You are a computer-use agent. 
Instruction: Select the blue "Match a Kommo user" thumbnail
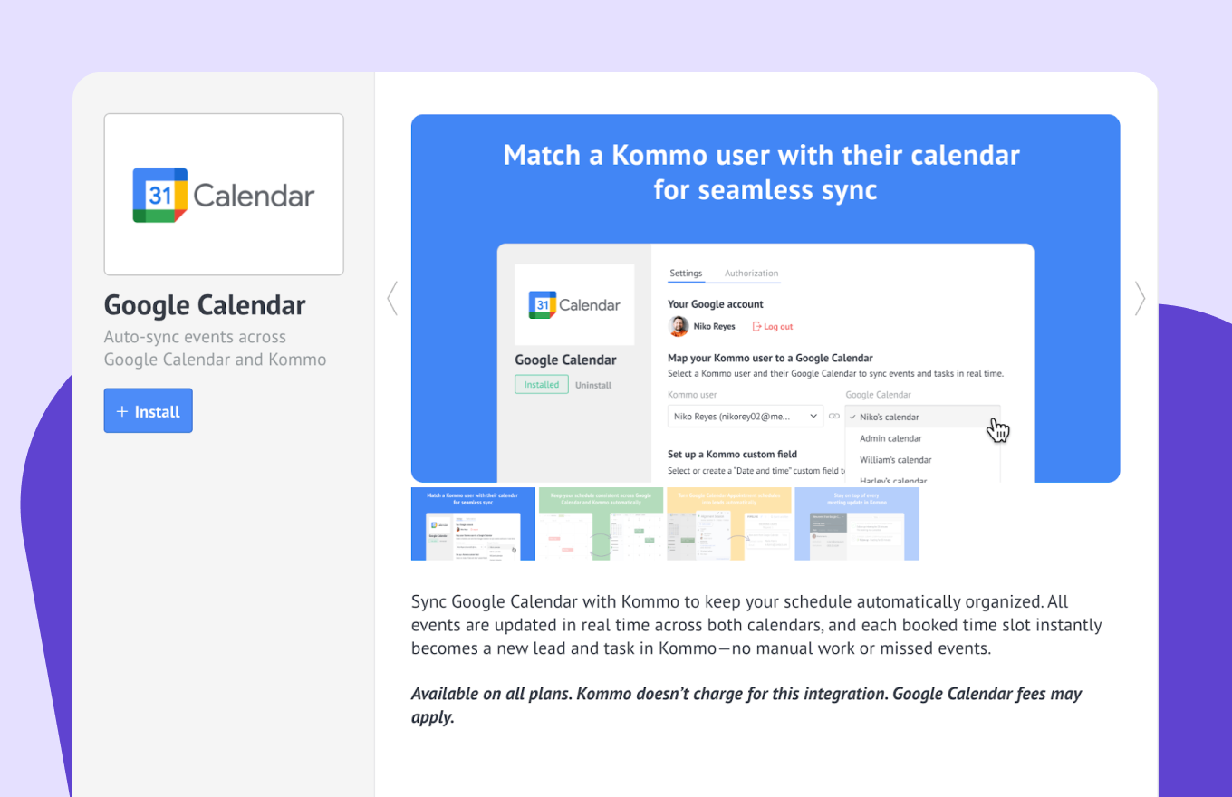pos(473,523)
